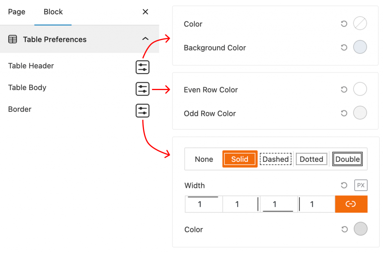This screenshot has height=253, width=383.
Task: Select the Dashed border style
Action: pyautogui.click(x=276, y=159)
